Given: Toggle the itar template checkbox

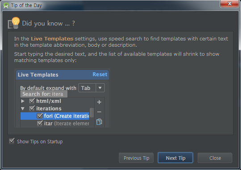Looking at the screenshot, I should [40, 123].
